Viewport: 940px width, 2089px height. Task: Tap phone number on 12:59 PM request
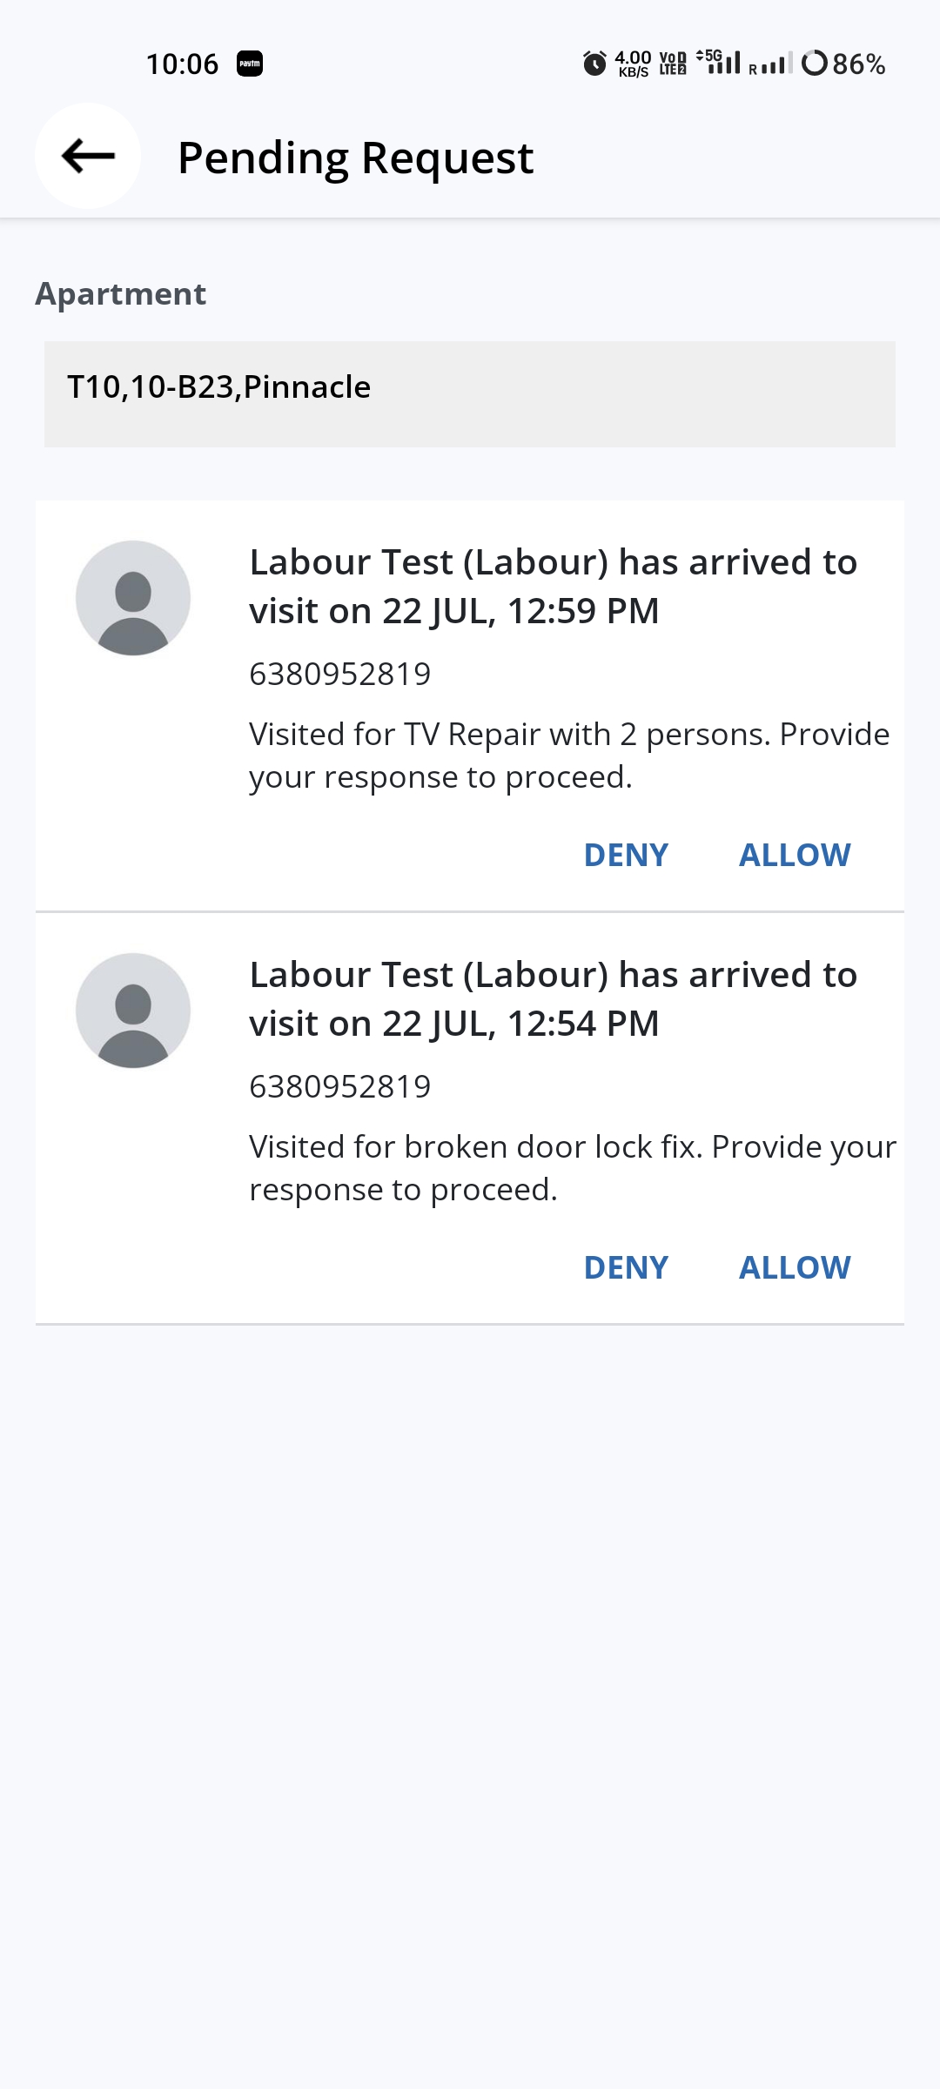(340, 674)
